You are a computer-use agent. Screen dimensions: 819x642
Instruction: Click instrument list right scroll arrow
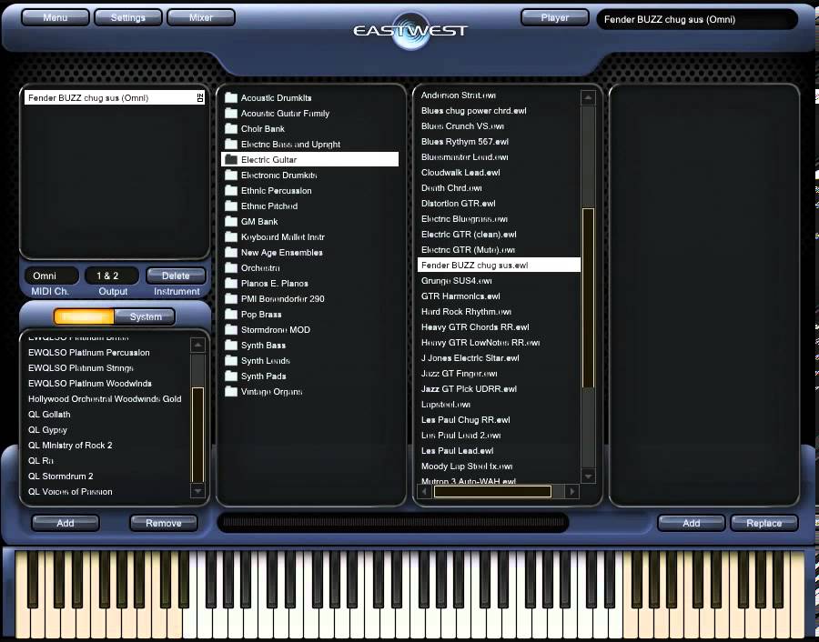point(572,491)
